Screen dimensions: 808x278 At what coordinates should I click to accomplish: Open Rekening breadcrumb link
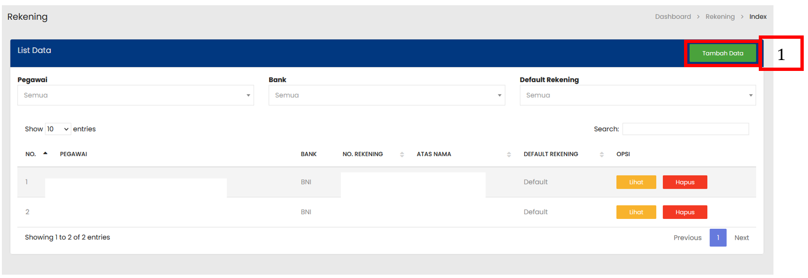[x=720, y=17]
